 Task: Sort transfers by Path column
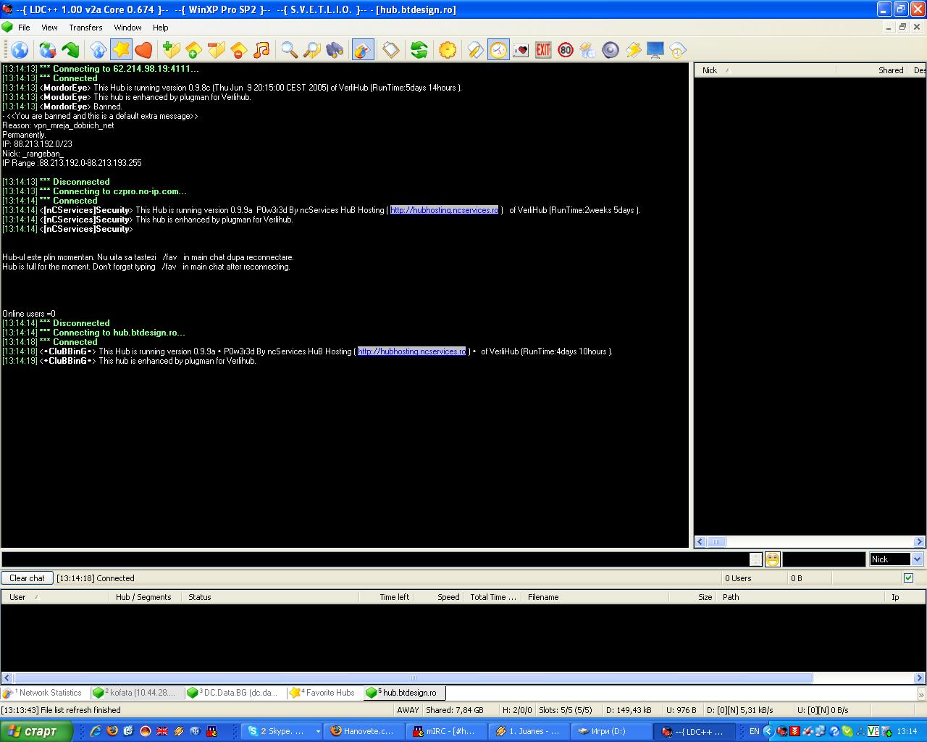coord(801,597)
